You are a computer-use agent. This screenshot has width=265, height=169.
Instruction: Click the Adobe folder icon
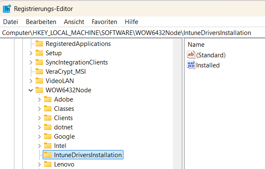click(x=48, y=99)
